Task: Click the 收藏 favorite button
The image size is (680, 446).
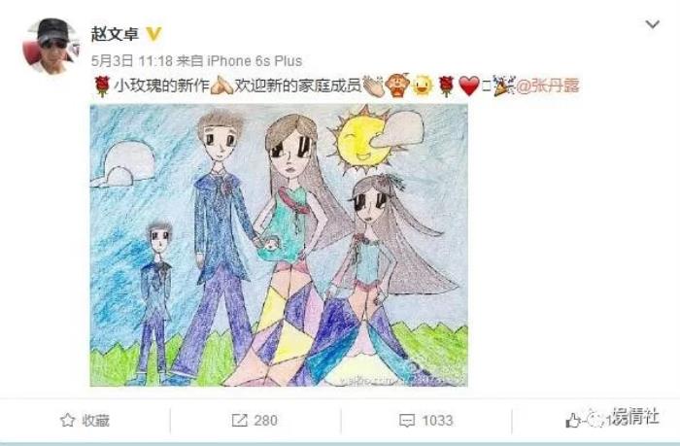Action: (x=85, y=420)
